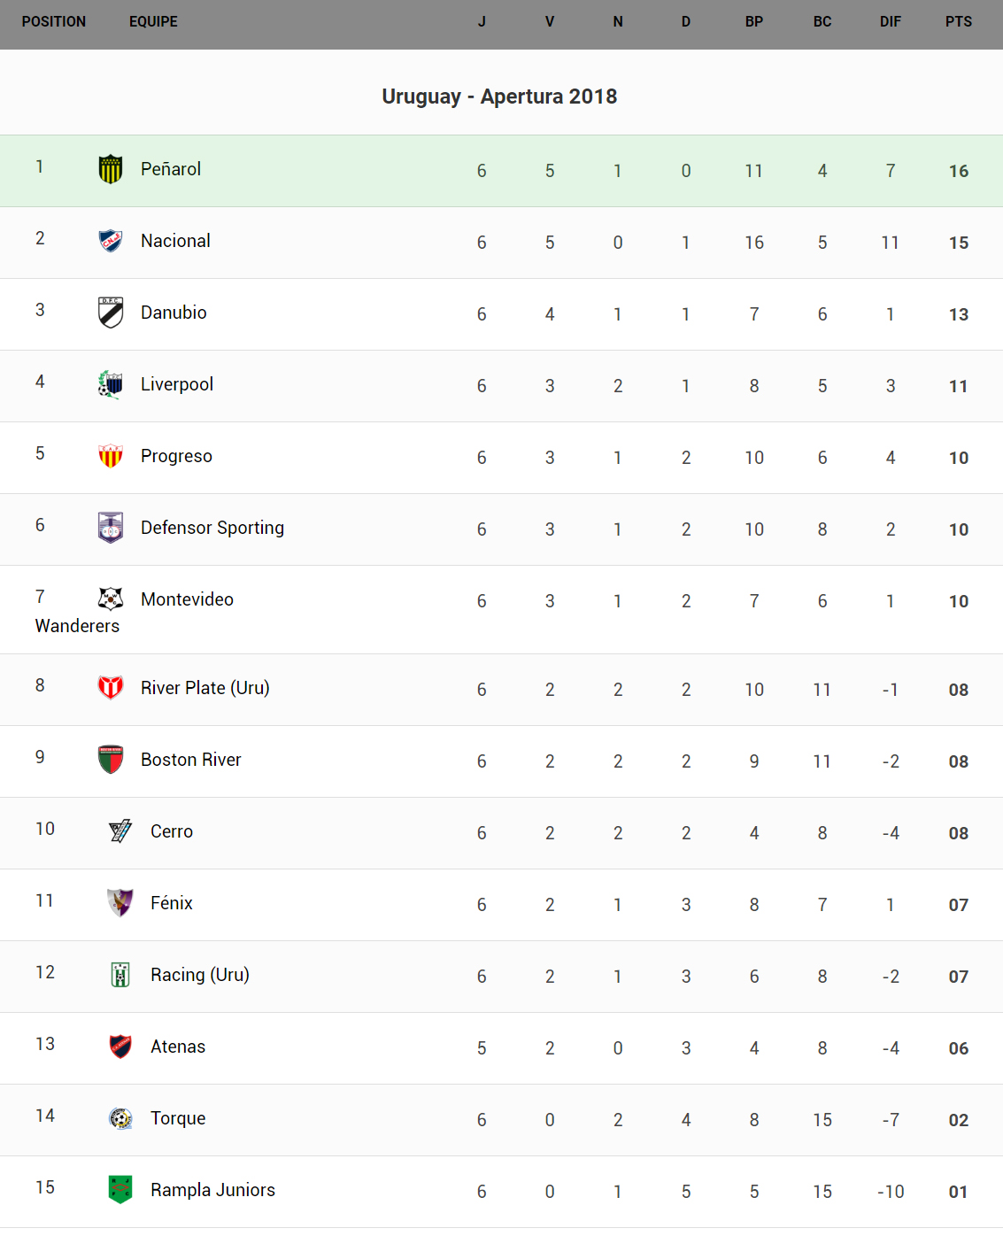The image size is (1003, 1236).
Task: Select the Atenas team name
Action: click(178, 1047)
